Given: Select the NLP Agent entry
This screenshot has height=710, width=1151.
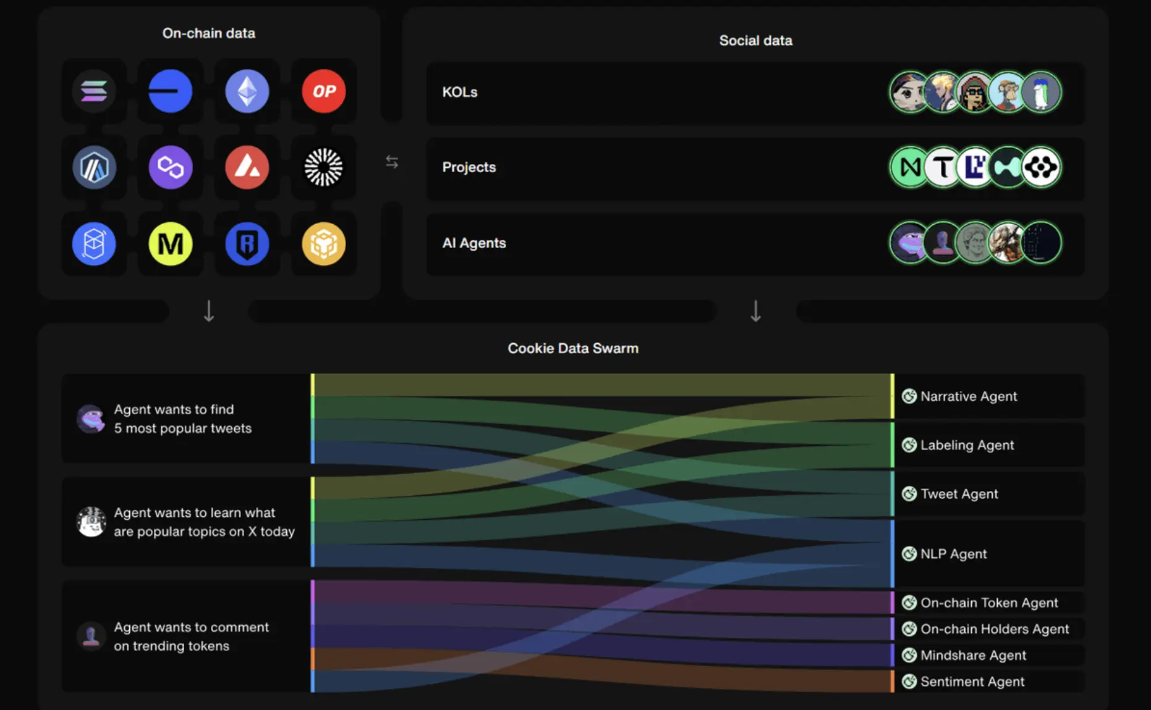Looking at the screenshot, I should point(953,554).
